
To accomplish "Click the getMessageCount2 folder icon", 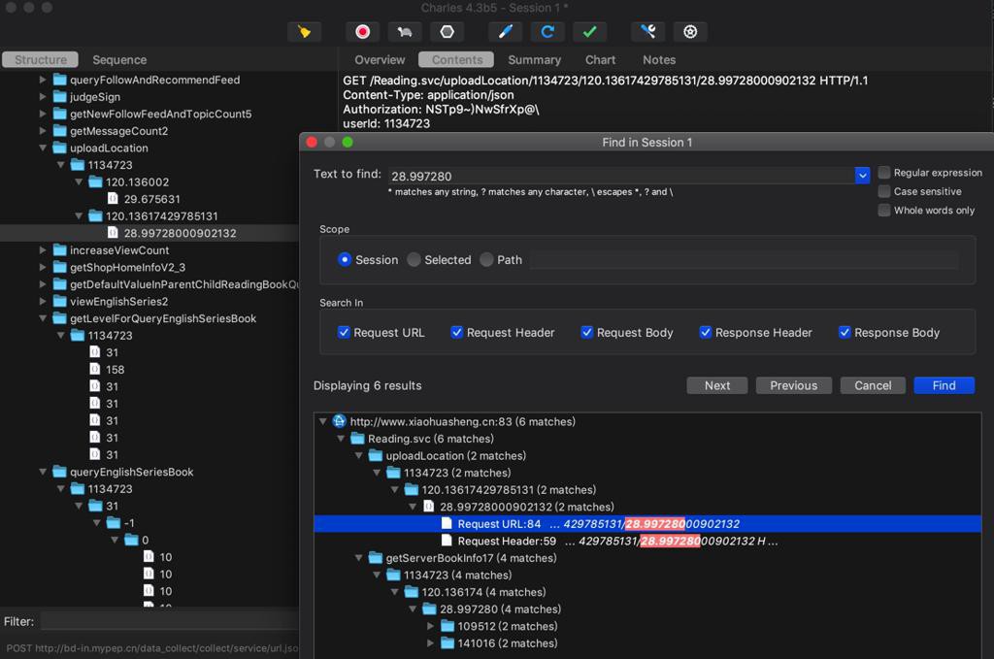I will [x=59, y=130].
